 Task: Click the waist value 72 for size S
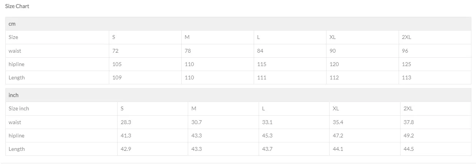[115, 51]
